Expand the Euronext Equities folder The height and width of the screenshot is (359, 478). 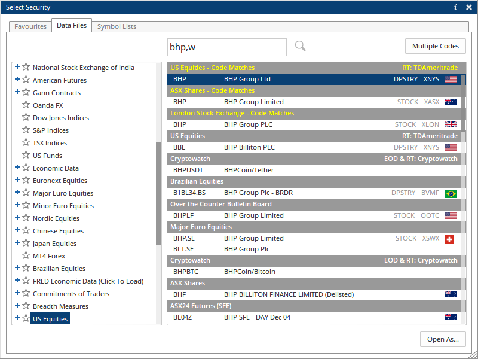(x=17, y=180)
